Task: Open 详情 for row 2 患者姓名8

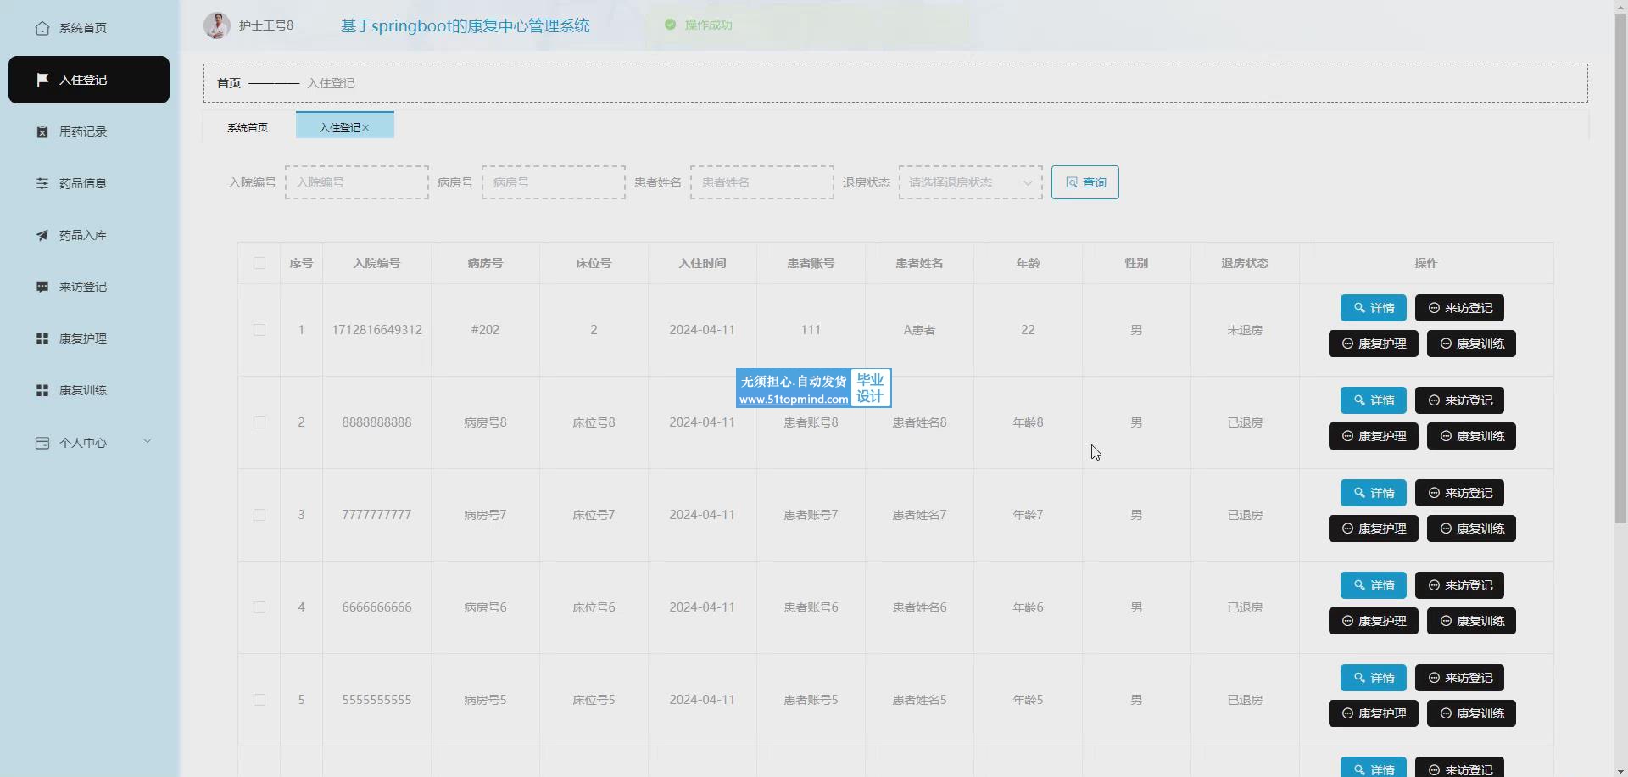Action: pyautogui.click(x=1374, y=400)
